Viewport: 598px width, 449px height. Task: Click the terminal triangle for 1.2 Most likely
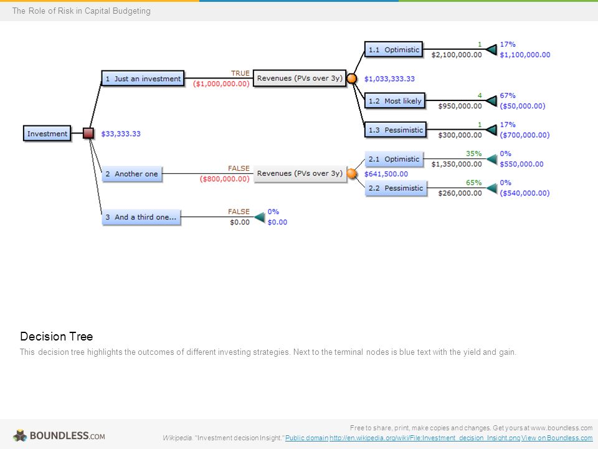pyautogui.click(x=491, y=101)
